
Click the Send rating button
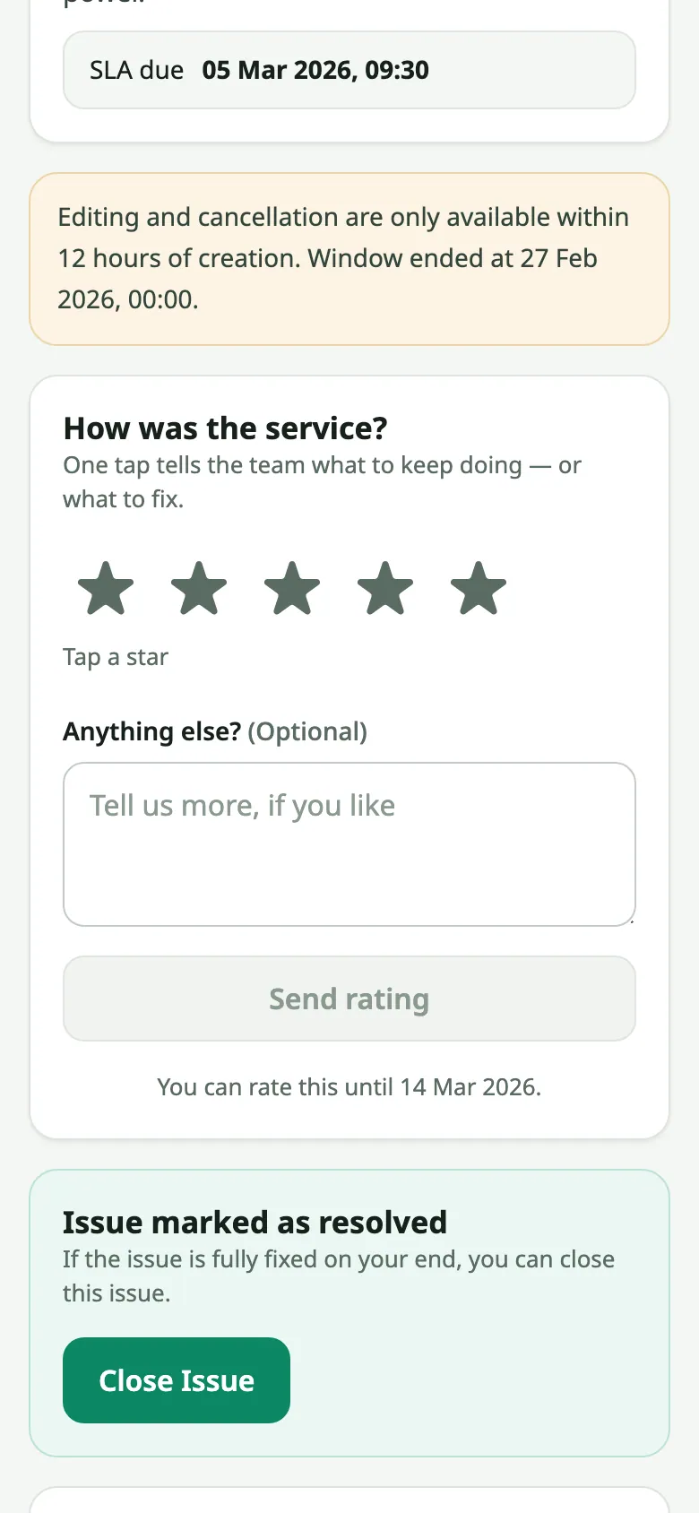[x=349, y=999]
